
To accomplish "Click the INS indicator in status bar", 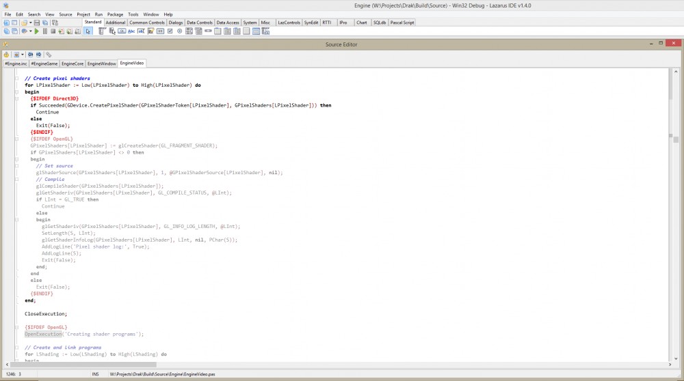I will (x=95, y=374).
